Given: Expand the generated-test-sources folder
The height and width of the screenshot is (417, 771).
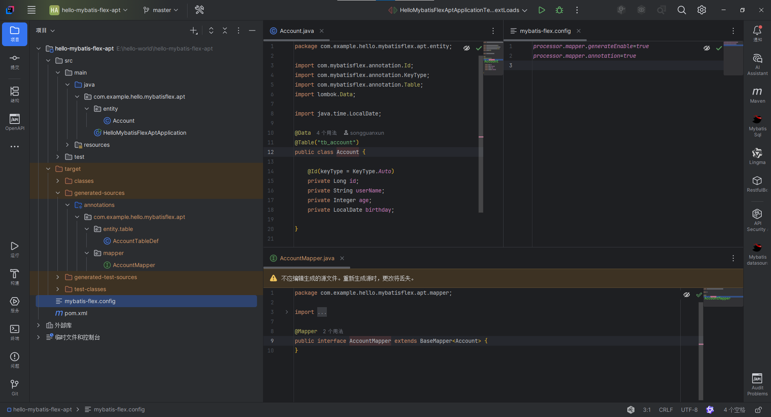Looking at the screenshot, I should coord(57,277).
